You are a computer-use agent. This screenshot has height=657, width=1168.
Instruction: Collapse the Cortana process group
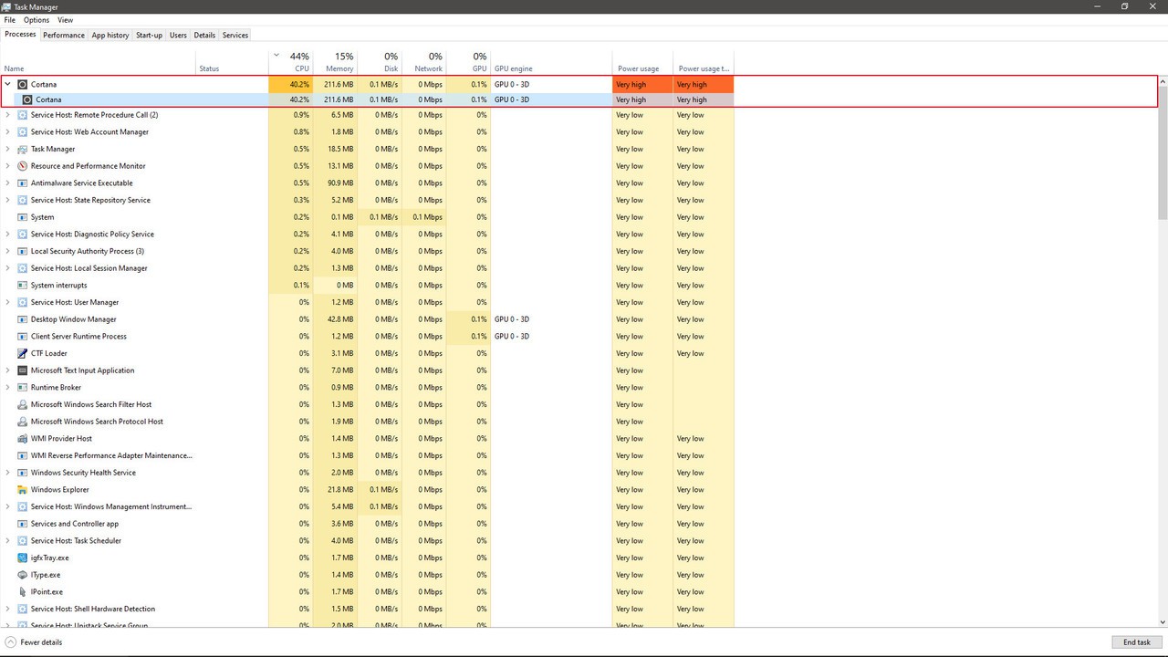[8, 84]
